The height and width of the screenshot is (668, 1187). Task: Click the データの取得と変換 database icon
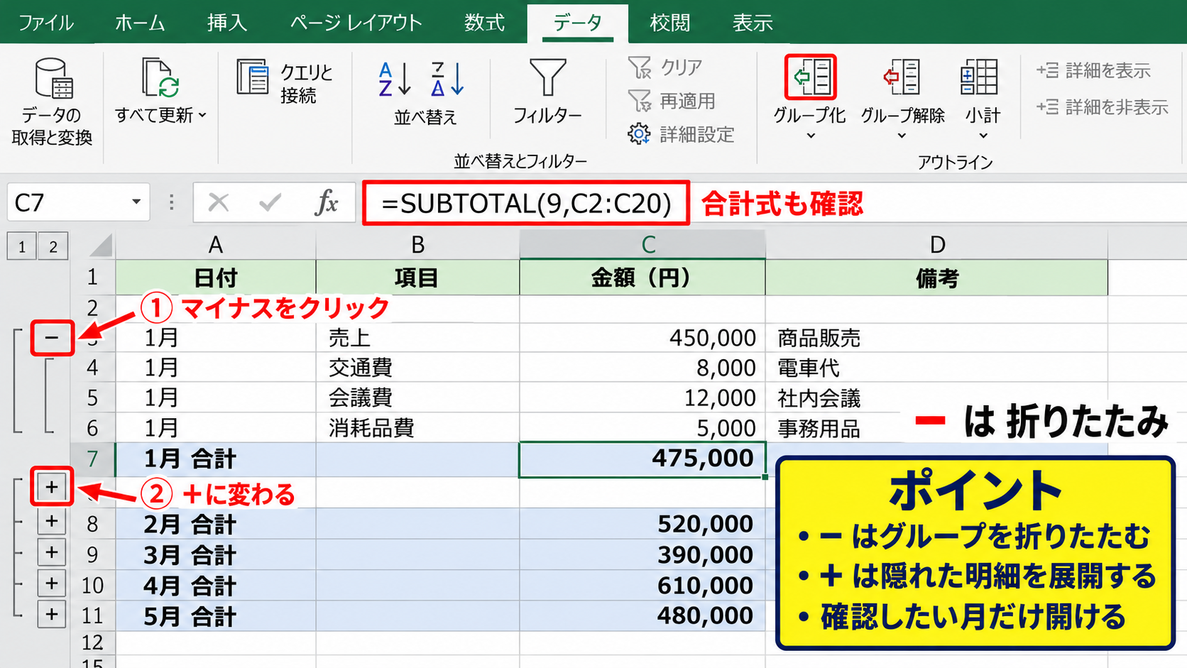click(53, 77)
